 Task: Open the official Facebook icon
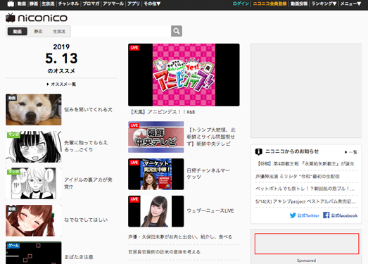point(326,215)
